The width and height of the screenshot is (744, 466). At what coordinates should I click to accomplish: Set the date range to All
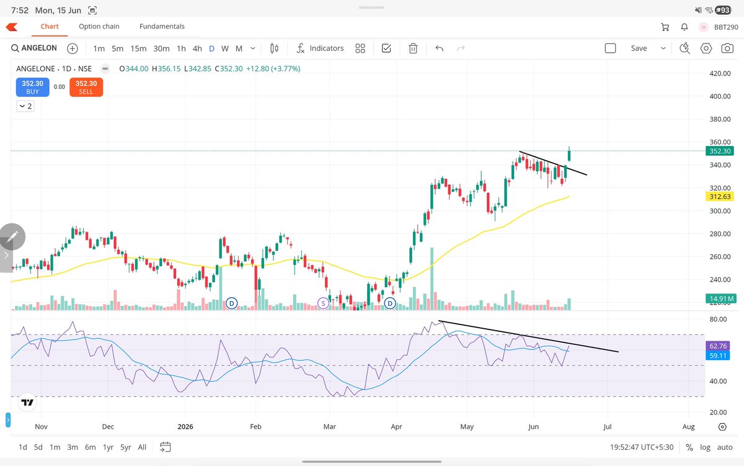pos(142,447)
